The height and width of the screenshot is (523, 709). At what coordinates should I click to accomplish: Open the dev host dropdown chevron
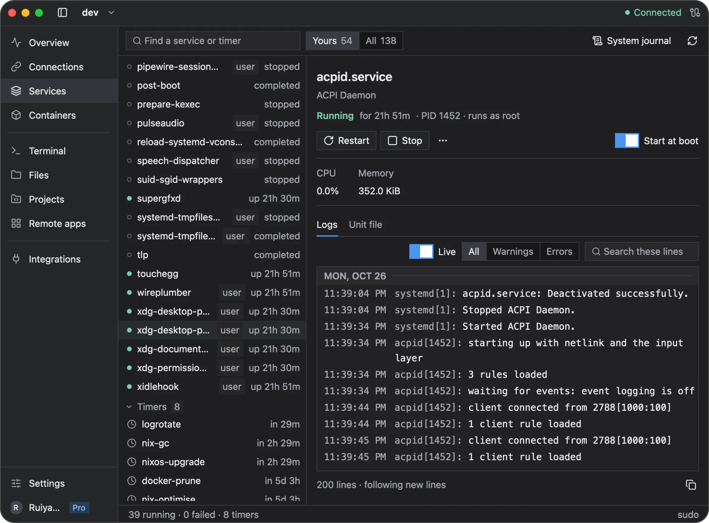(111, 12)
